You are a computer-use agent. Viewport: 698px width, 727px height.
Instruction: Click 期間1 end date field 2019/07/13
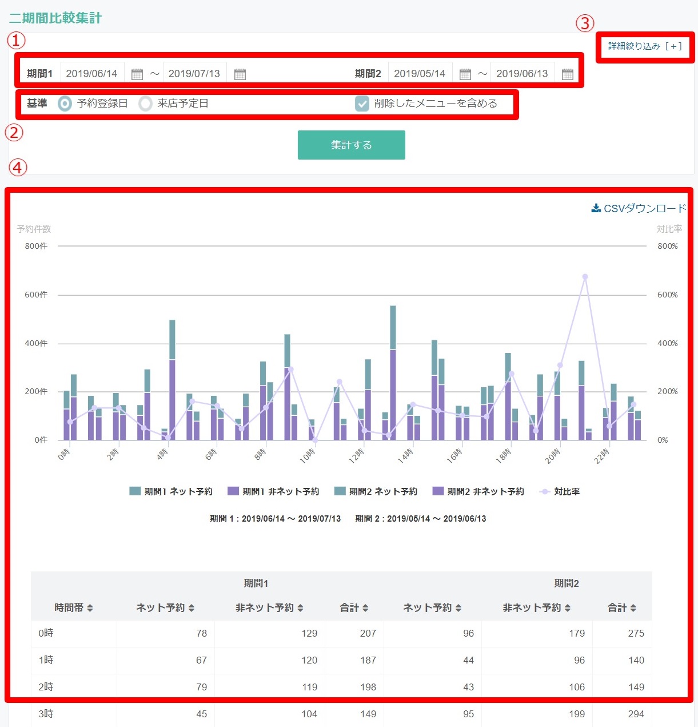tap(194, 74)
